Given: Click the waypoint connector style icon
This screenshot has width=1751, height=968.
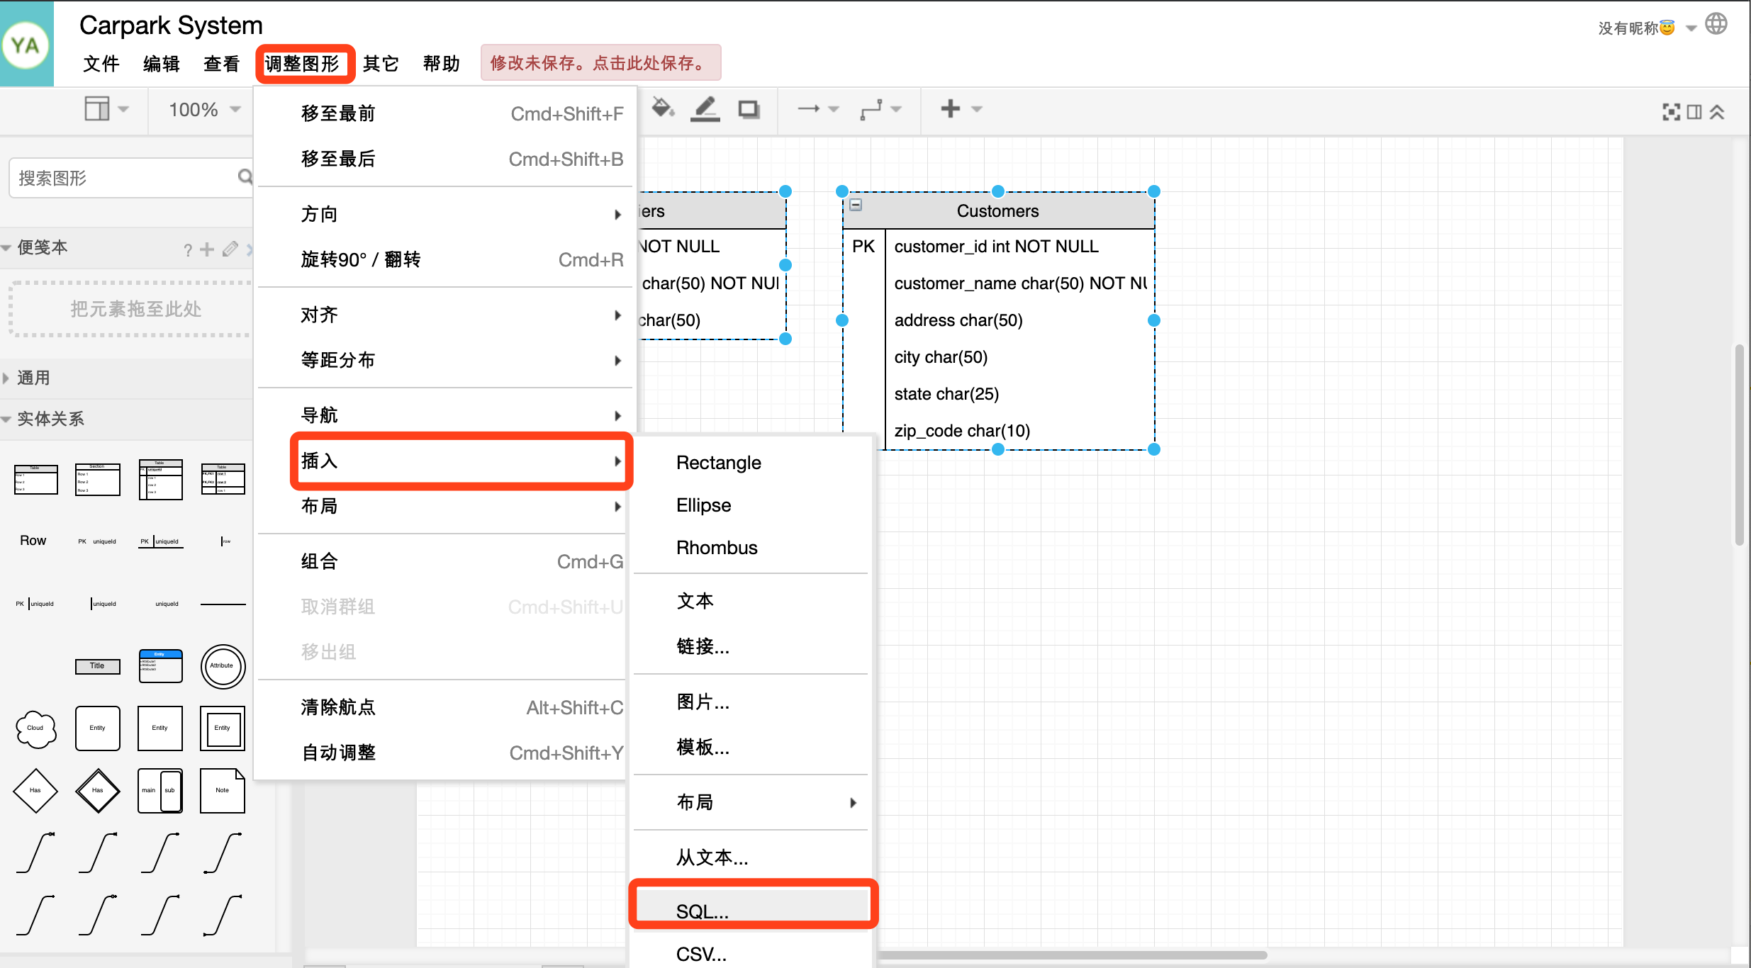Looking at the screenshot, I should pos(880,109).
